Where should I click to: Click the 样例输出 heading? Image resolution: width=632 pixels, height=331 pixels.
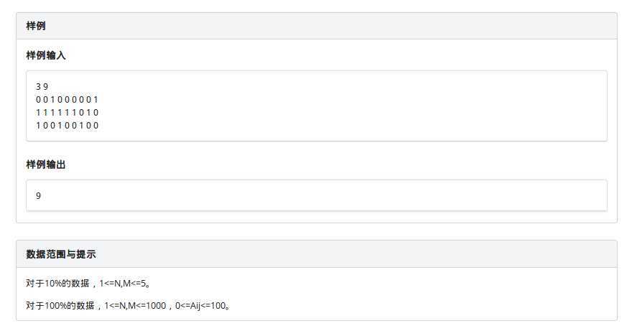coord(45,164)
